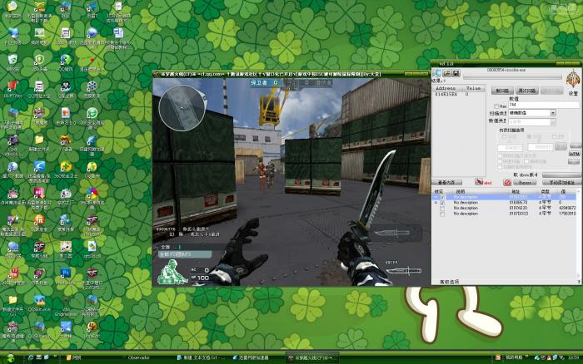Click the scan value input field showing 744
The image size is (583, 364).
pyautogui.click(x=544, y=105)
